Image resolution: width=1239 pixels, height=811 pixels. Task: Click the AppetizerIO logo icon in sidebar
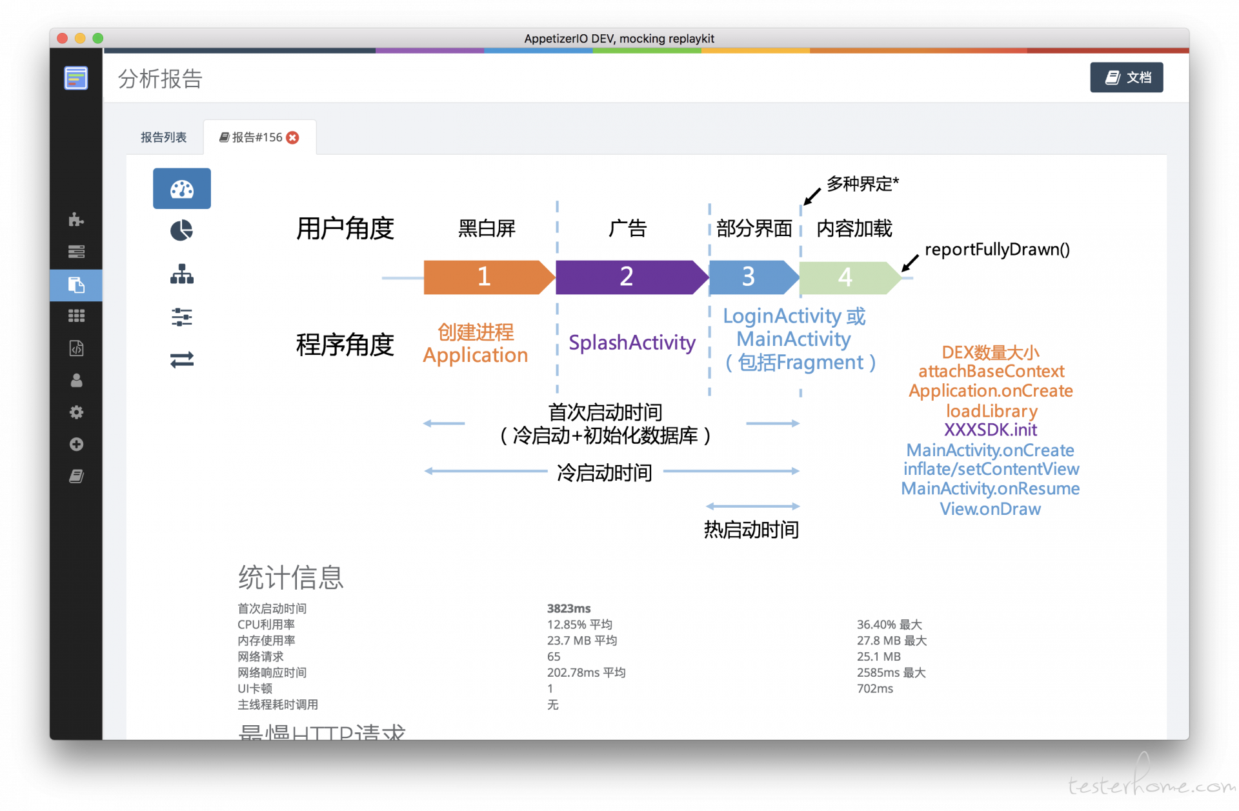76,78
